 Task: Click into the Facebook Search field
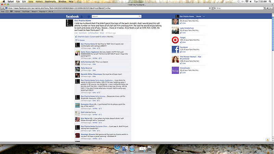tap(115, 16)
